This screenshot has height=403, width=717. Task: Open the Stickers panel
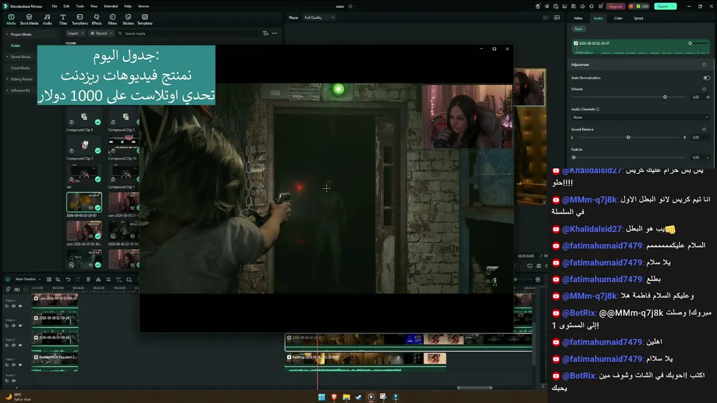[128, 20]
